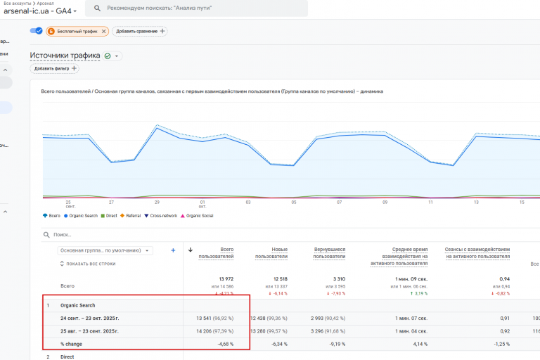Click the '-9,19 %' change cell
The width and height of the screenshot is (540, 360).
337,344
